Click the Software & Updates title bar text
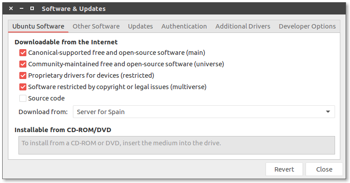The image size is (350, 183). (x=74, y=9)
